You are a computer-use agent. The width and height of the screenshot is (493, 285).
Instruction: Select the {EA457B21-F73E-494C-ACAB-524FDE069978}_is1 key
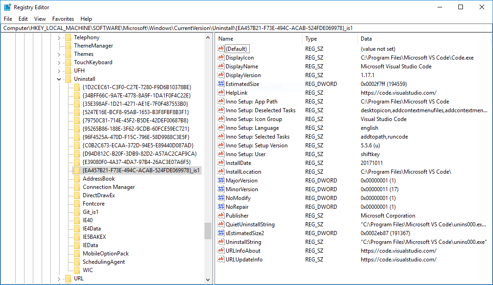tap(141, 170)
